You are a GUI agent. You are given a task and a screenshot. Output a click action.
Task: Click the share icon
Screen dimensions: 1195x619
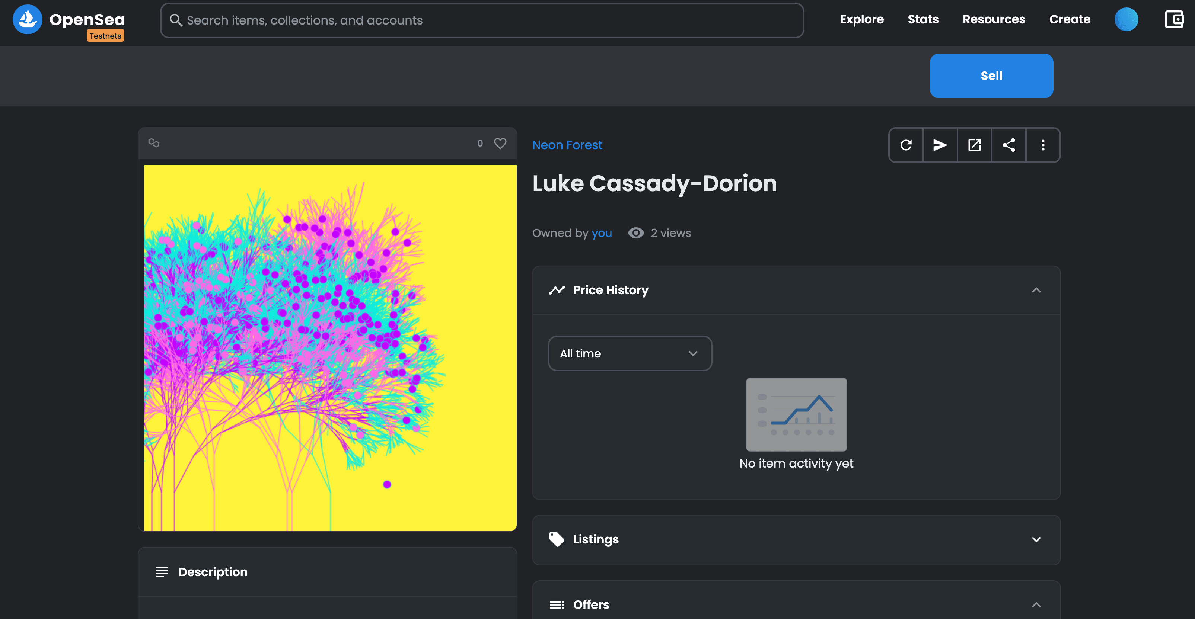(1008, 145)
